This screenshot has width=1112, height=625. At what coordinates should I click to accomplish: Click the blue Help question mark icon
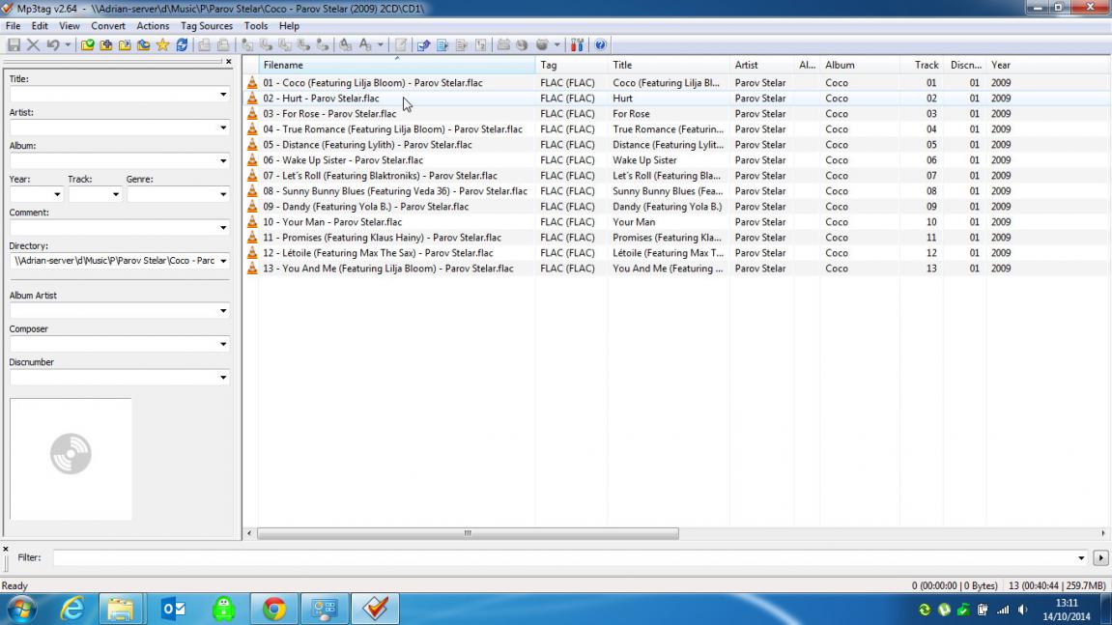600,45
